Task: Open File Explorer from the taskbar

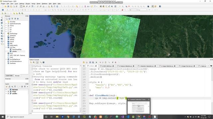Action: click(x=57, y=117)
